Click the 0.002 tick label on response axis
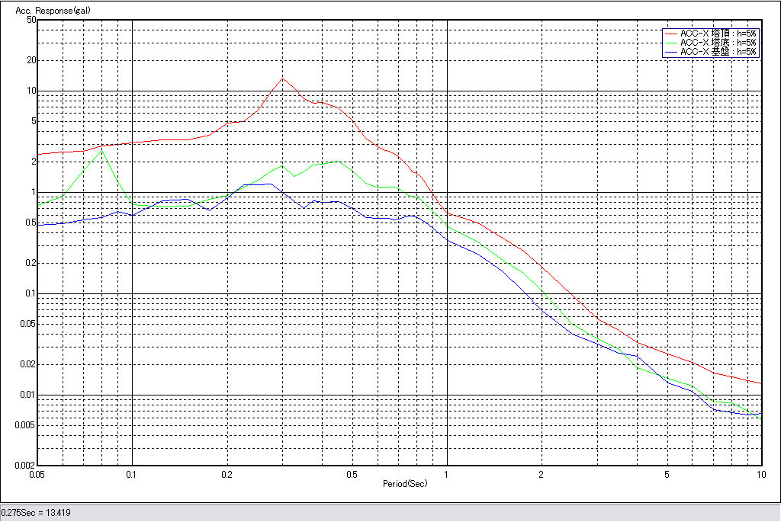The height and width of the screenshot is (522, 781). tap(26, 465)
